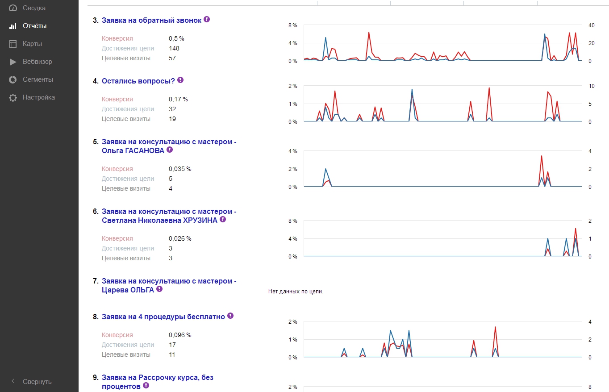Click the Вебвизор play icon
The image size is (609, 392).
[x=13, y=62]
